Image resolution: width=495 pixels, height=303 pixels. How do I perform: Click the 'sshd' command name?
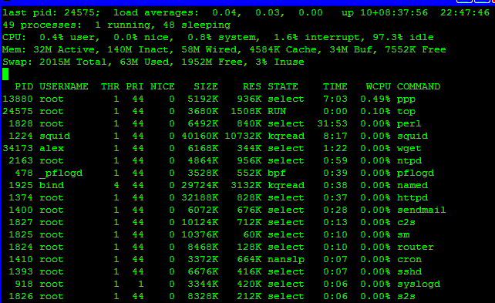409,271
